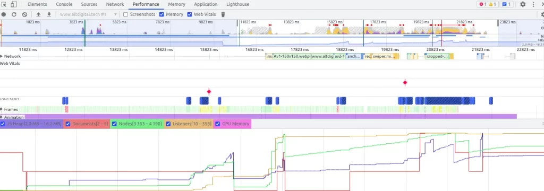
Task: Load a profile using the upload arrow
Action: pyautogui.click(x=38, y=14)
